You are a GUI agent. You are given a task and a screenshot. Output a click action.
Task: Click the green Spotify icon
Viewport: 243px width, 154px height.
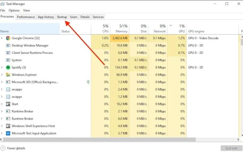[8, 67]
